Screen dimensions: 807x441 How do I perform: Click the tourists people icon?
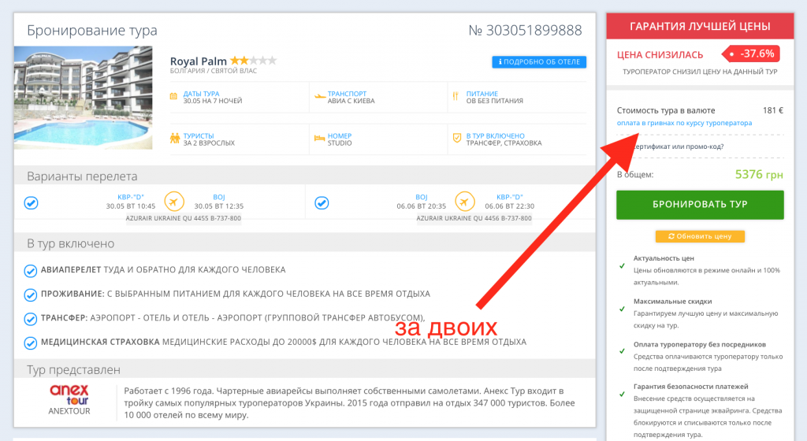175,139
